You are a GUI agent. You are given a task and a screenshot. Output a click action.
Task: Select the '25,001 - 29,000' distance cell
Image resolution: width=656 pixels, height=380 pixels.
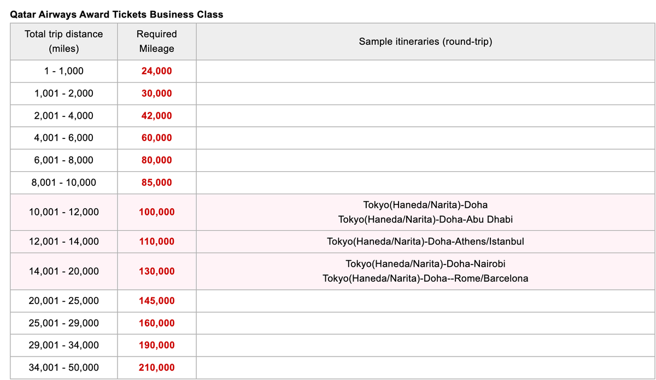pyautogui.click(x=64, y=323)
